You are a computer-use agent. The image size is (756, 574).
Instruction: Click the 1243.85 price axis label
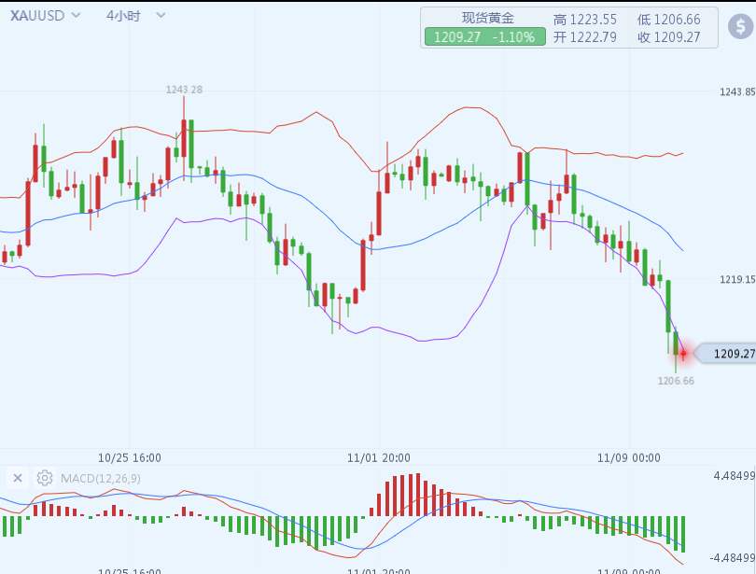point(736,92)
